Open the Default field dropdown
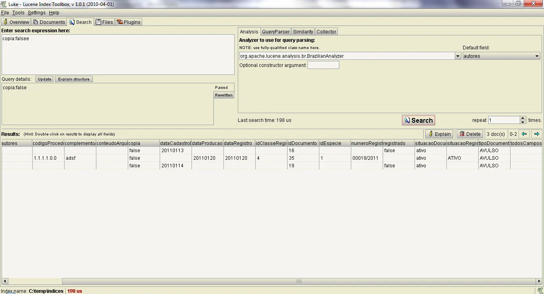Viewport: 544px width, 294px height. (x=501, y=56)
